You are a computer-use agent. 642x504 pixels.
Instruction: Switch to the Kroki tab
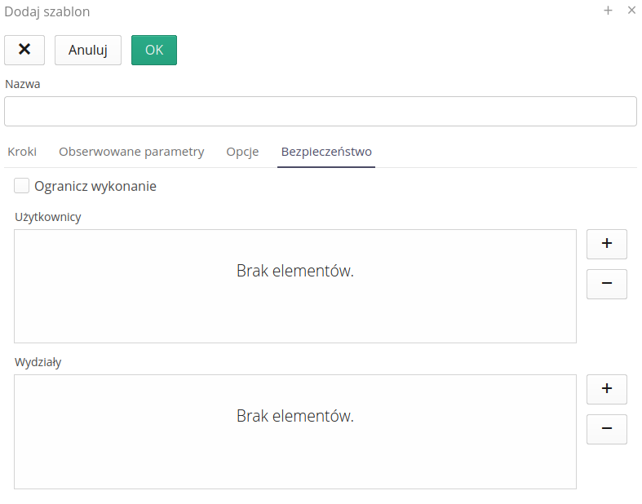point(22,152)
